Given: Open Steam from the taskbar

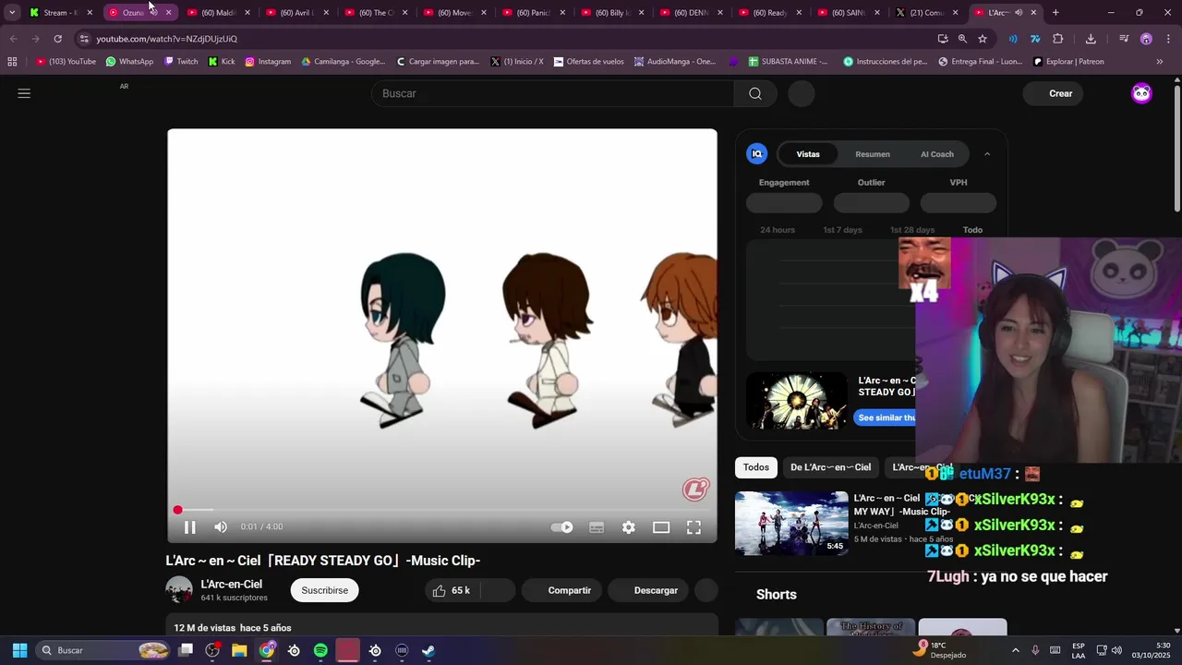Looking at the screenshot, I should pos(428,650).
